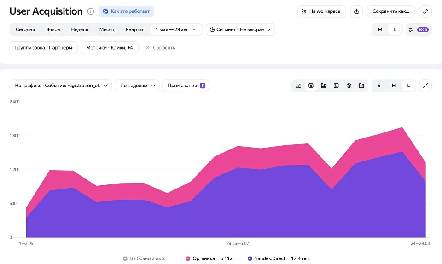Select the stacked columns table icon
The width and height of the screenshot is (442, 264).
click(336, 86)
